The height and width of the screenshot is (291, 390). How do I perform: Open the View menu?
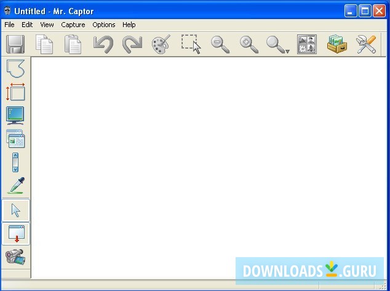pos(47,25)
